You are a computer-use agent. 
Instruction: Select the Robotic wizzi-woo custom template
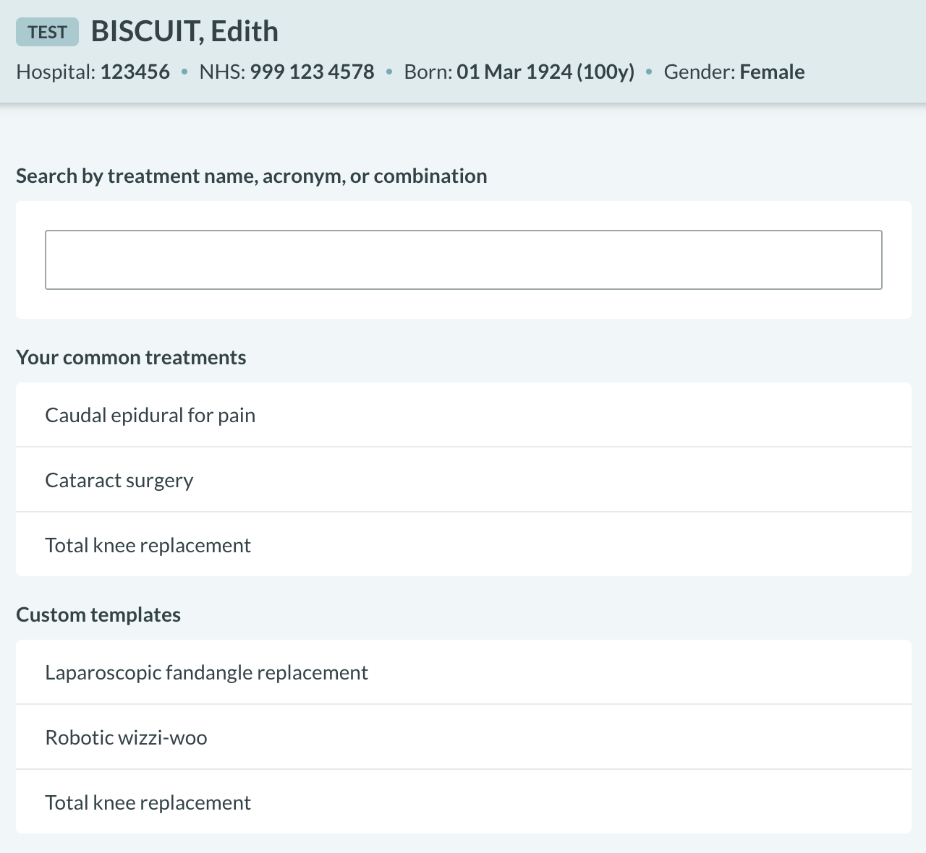(126, 737)
